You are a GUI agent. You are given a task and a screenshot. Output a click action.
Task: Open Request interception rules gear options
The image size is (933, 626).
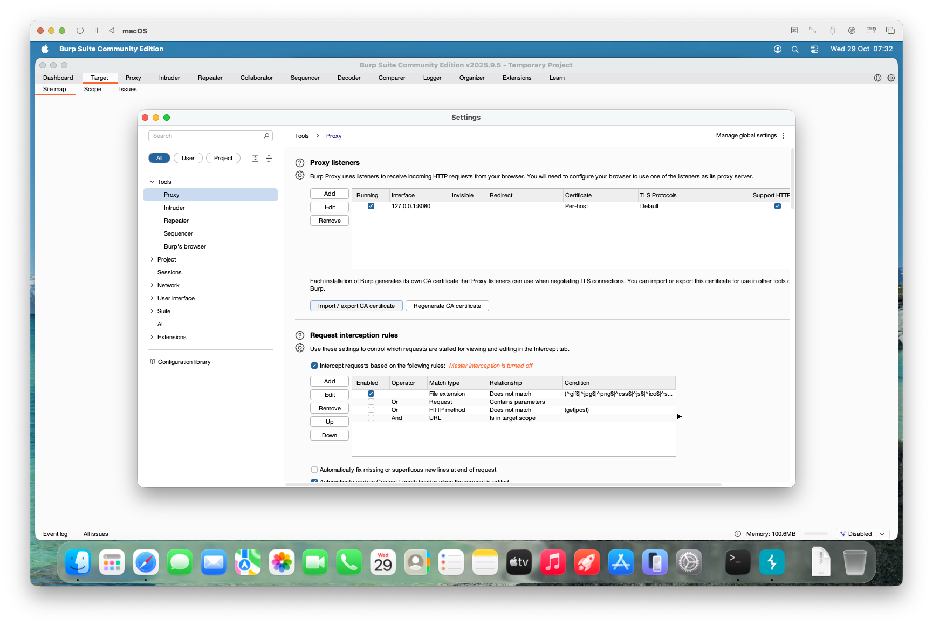pyautogui.click(x=300, y=348)
